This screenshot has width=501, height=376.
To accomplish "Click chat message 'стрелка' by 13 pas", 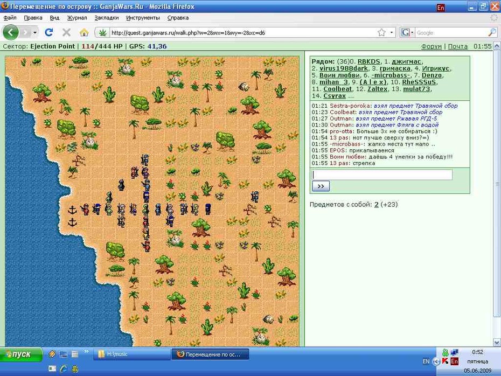I will [364, 163].
